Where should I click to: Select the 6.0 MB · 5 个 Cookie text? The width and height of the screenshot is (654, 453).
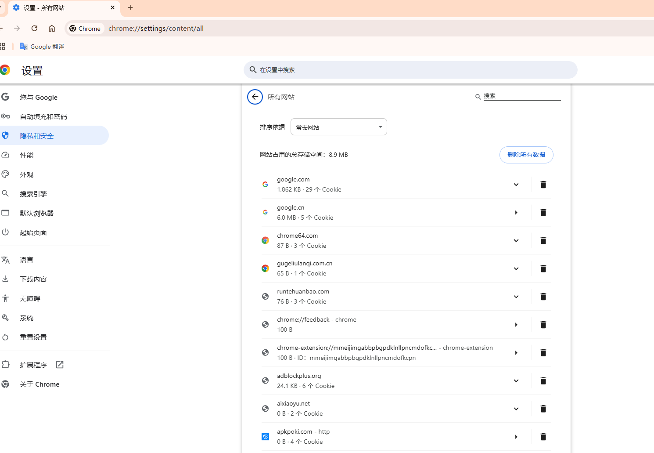[x=305, y=217]
